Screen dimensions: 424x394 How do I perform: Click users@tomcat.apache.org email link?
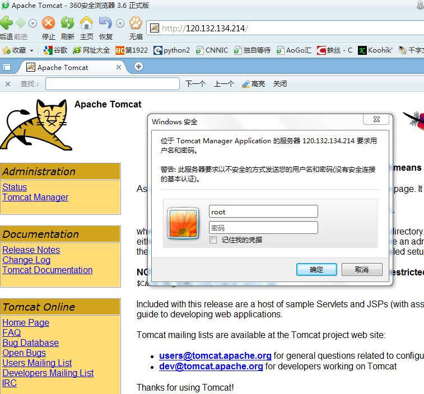pos(215,355)
